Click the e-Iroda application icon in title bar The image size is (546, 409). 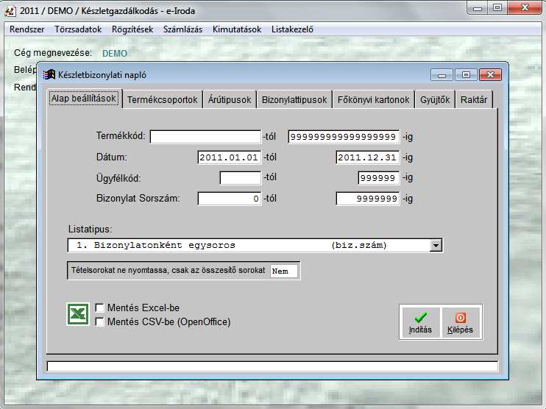(x=10, y=10)
